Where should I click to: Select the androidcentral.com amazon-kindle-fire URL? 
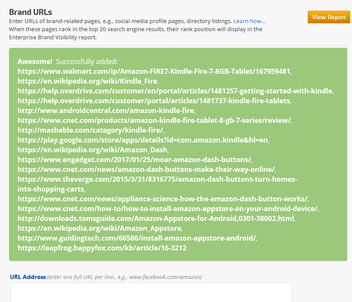tap(106, 110)
